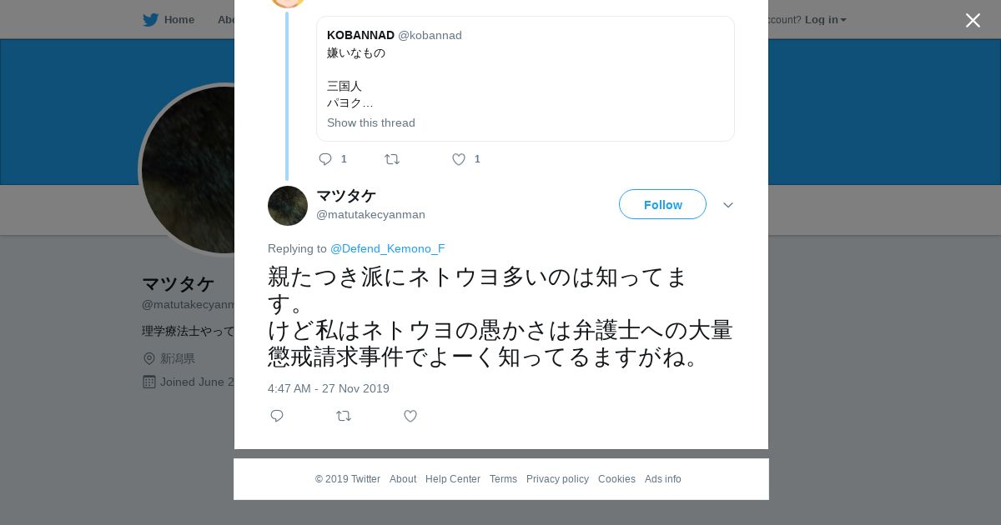
Task: Open the tweet timestamp 4:47 AM link
Action: (329, 388)
